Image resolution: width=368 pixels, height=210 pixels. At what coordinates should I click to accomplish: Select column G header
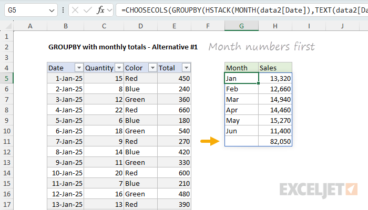[x=241, y=26]
